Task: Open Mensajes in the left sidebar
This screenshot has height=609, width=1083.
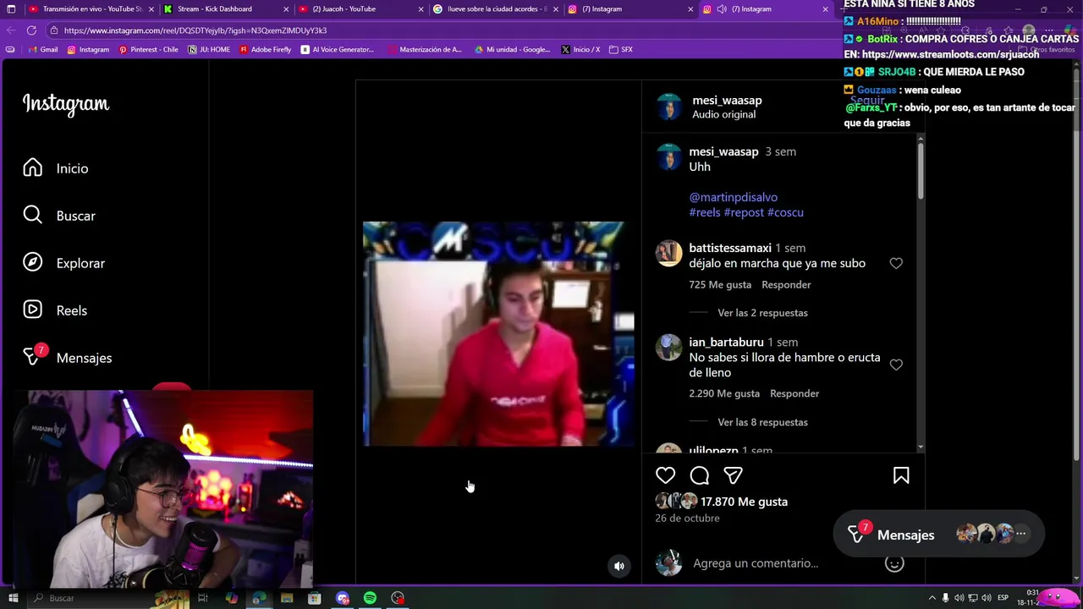Action: (x=68, y=358)
